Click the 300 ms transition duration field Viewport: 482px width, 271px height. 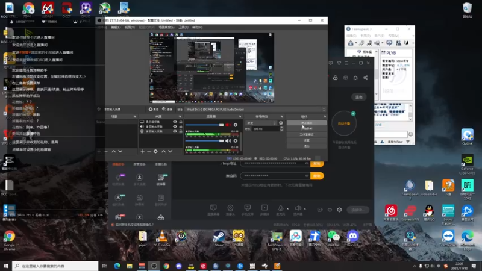click(266, 129)
